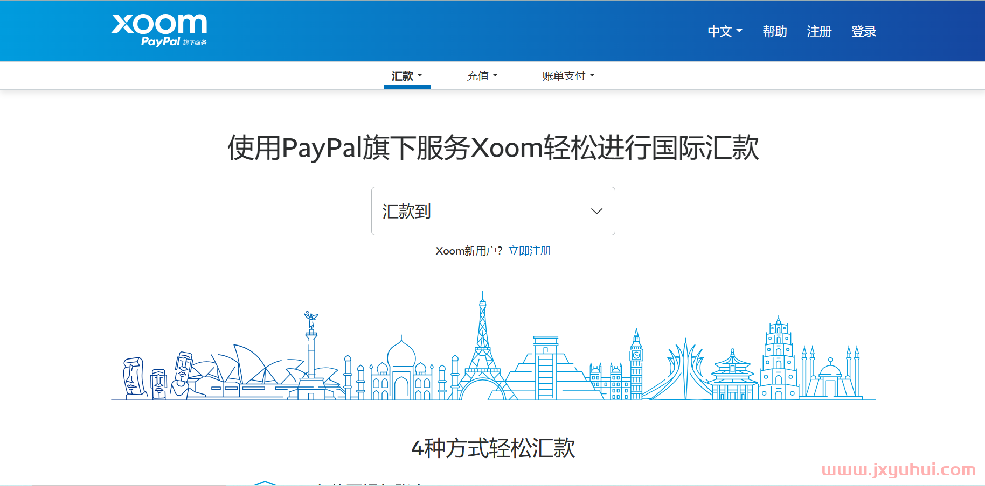The height and width of the screenshot is (486, 985).
Task: Open the 帮助 help page
Action: (775, 32)
